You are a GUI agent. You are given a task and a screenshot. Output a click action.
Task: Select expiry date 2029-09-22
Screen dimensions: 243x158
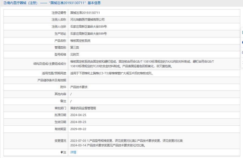coord(78,129)
